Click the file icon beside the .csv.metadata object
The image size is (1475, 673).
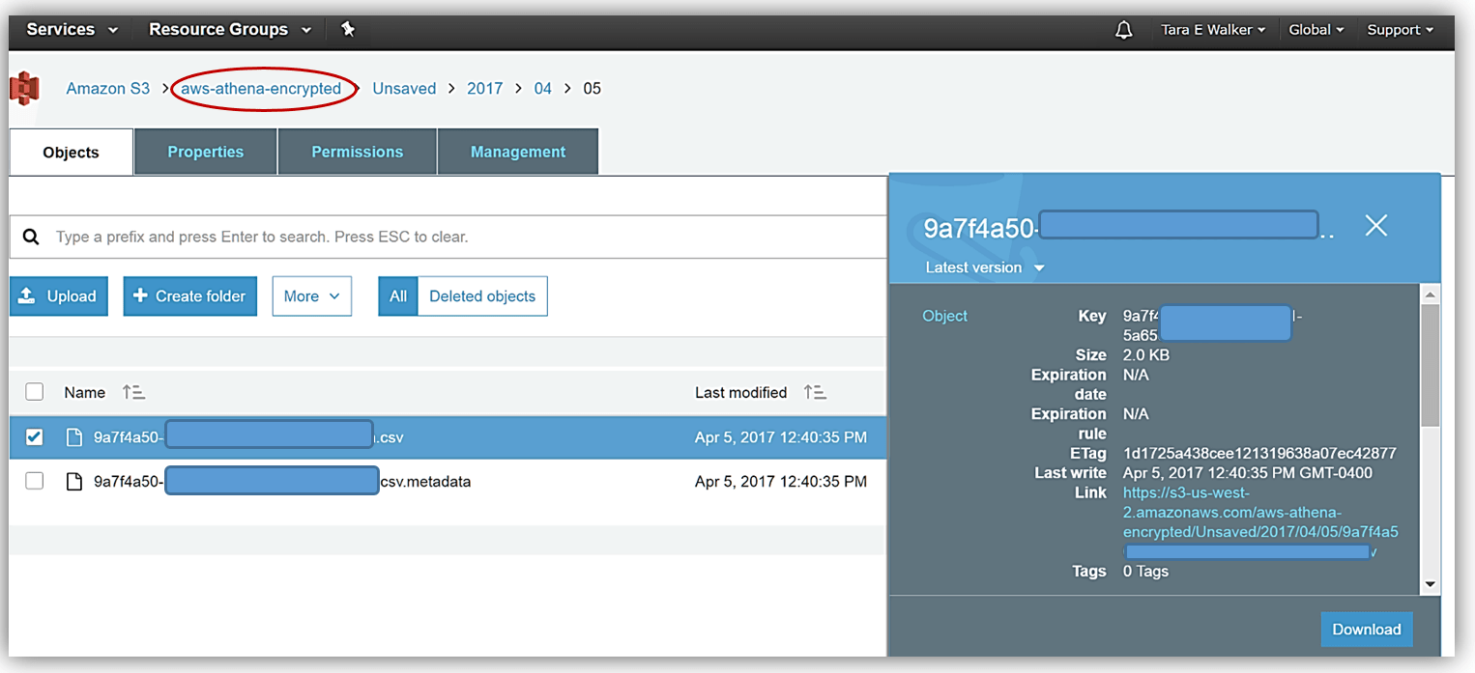(x=75, y=481)
